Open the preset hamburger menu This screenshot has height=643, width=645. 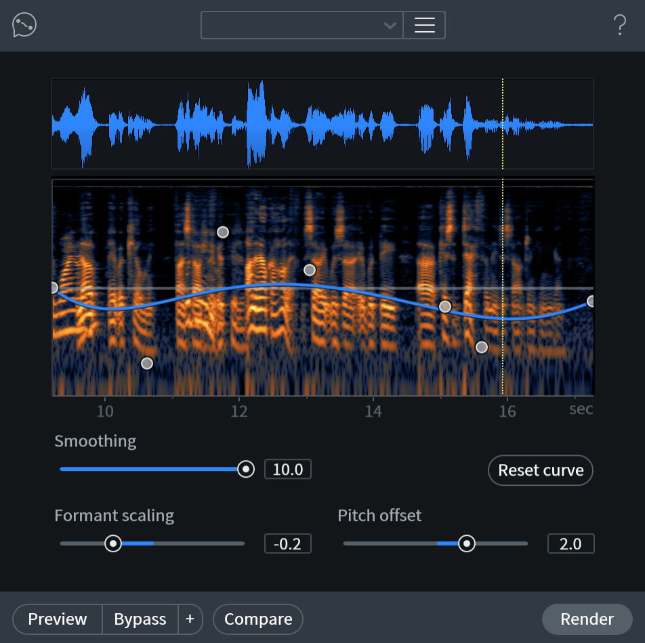click(x=425, y=25)
